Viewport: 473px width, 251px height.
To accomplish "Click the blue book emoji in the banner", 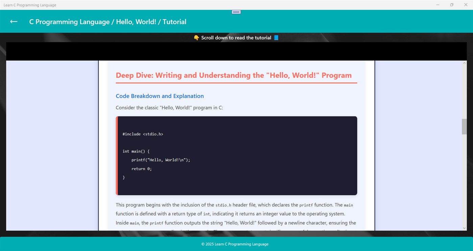I will (x=276, y=37).
